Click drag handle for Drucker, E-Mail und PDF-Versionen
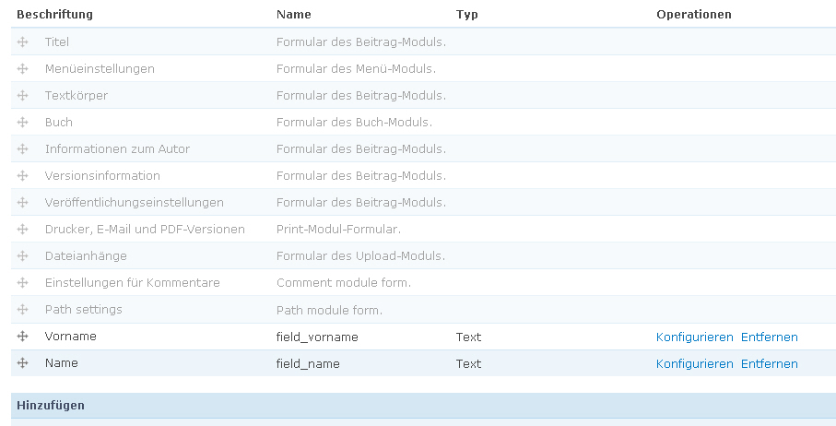The height and width of the screenshot is (426, 836). click(23, 230)
